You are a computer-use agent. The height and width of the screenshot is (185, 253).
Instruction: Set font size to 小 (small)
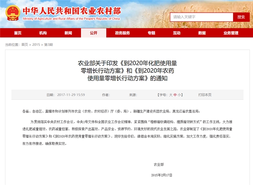[x=179, y=95]
